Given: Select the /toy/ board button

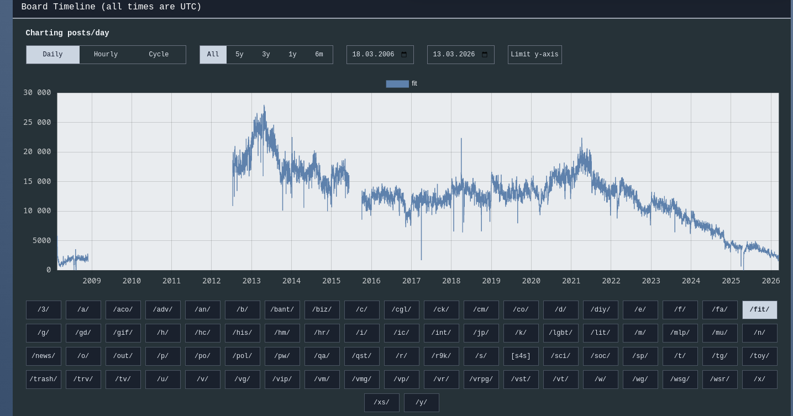Looking at the screenshot, I should [x=760, y=356].
